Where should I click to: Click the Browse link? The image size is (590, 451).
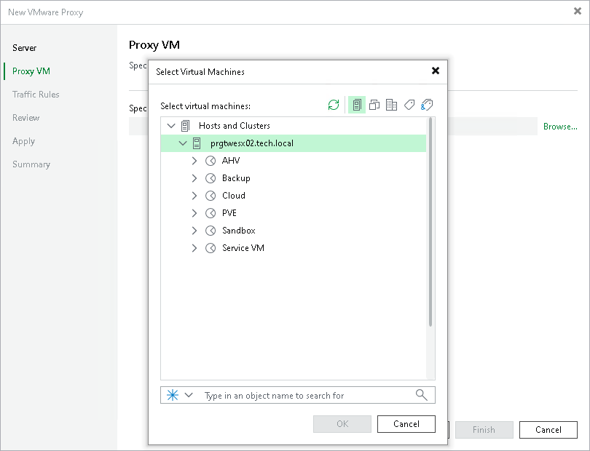click(x=559, y=126)
